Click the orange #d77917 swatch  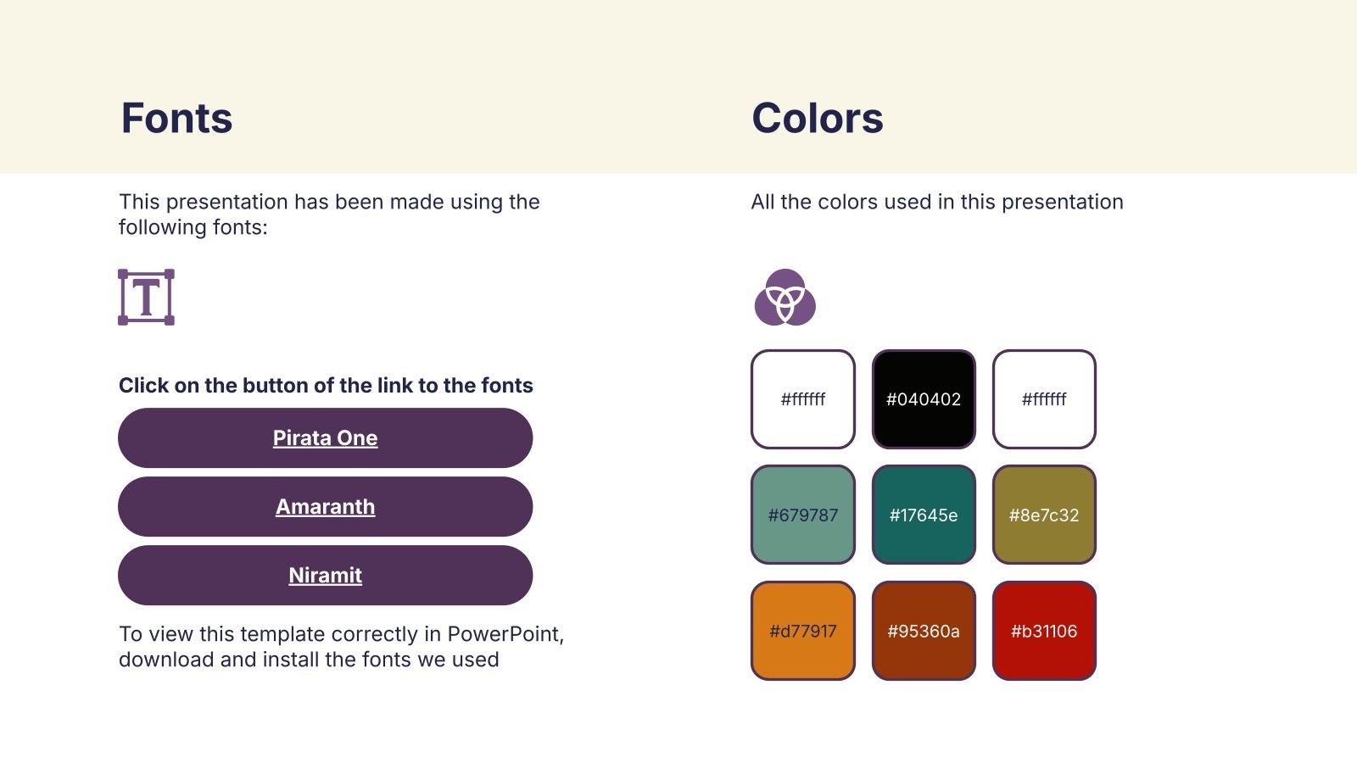(x=802, y=631)
